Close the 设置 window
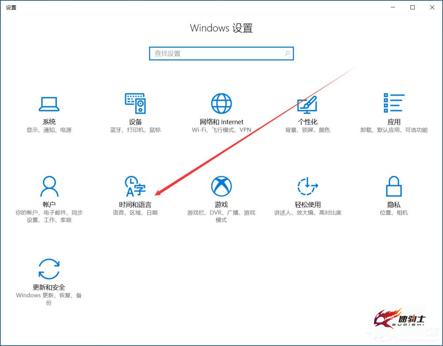Screen dimensions: 443x346 432,8
